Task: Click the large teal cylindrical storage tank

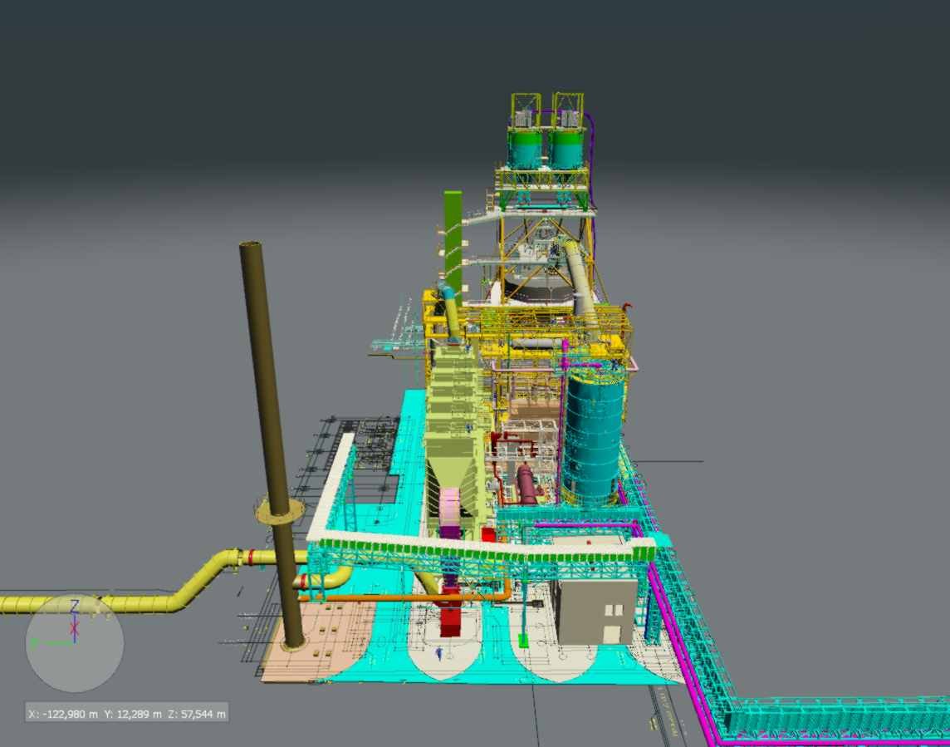Action: click(x=592, y=436)
